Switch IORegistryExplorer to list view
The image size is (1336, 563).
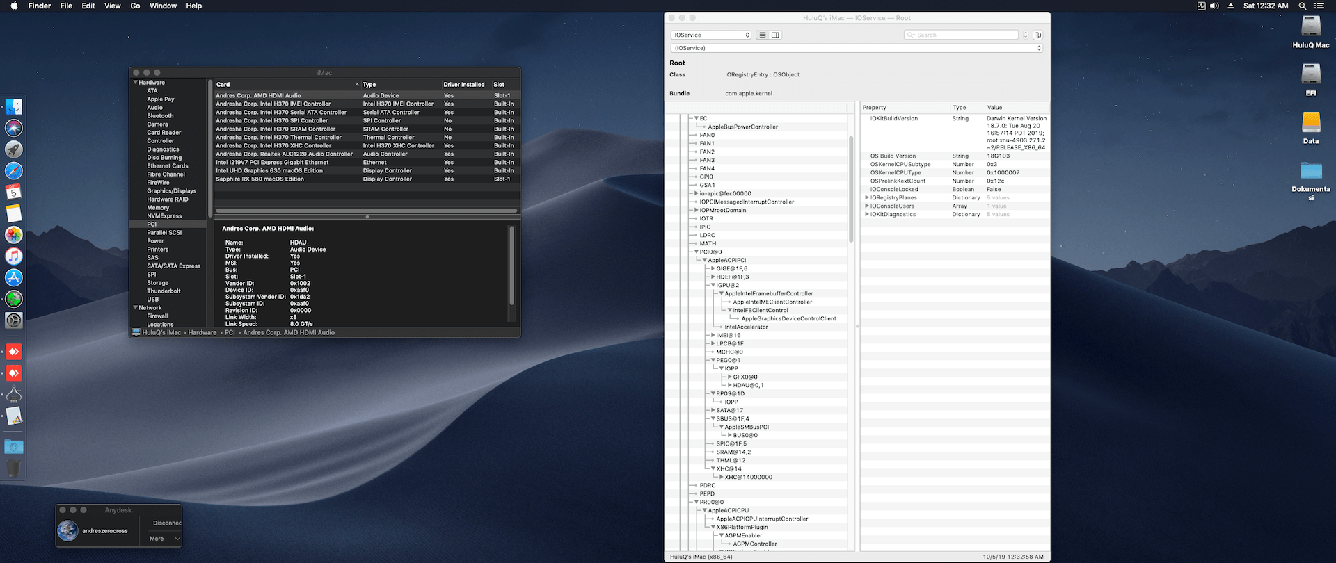(x=763, y=35)
